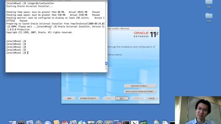Click the Oracle Database 11g logo
The width and height of the screenshot is (221, 124).
pos(146,34)
